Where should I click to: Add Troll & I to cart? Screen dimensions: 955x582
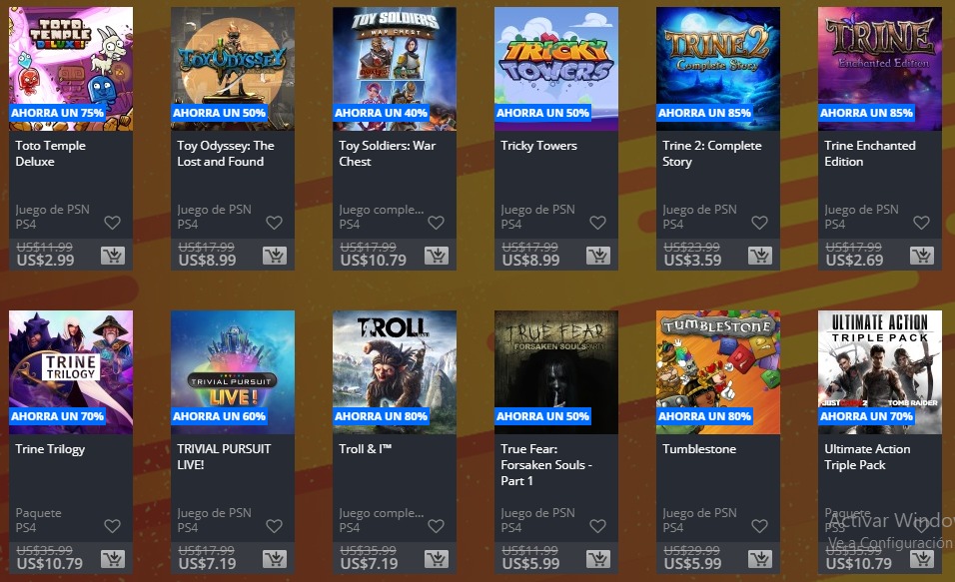pyautogui.click(x=437, y=559)
